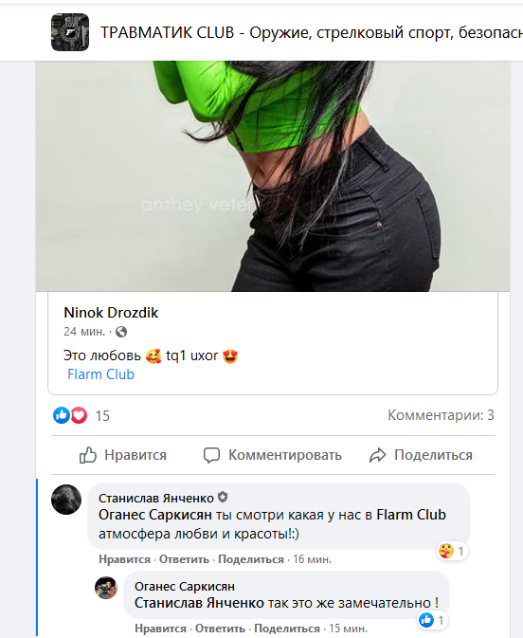Open the shared post photo
523x638 pixels.
[273, 175]
